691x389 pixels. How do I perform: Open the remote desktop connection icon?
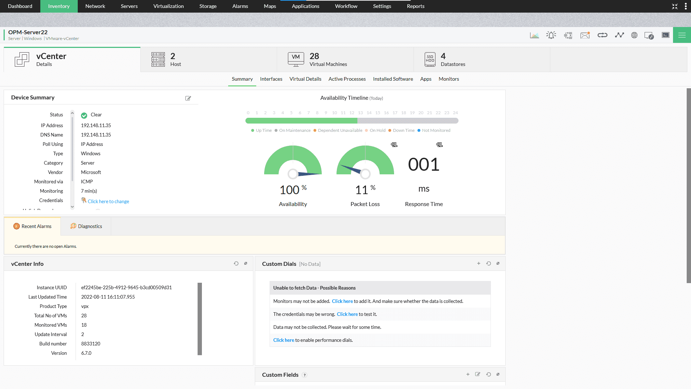pos(650,35)
